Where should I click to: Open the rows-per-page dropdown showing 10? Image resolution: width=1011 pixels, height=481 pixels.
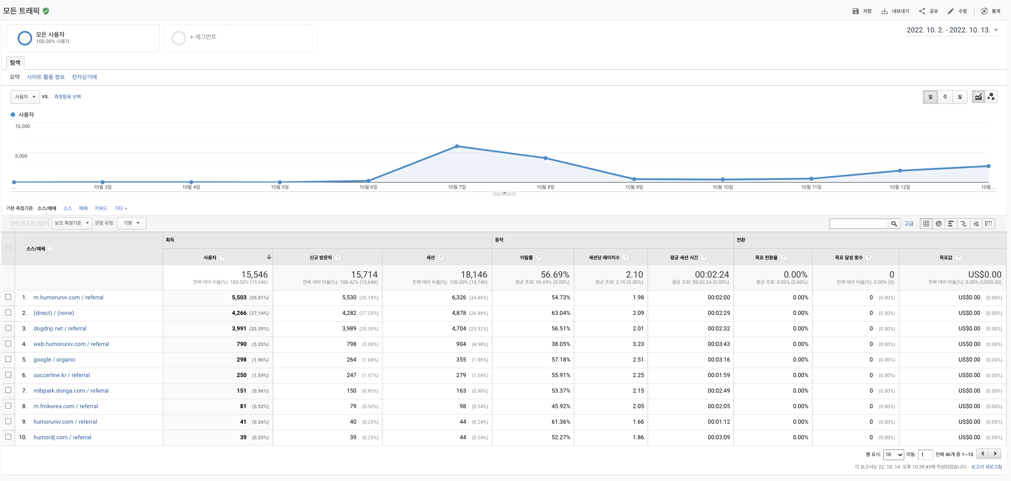[894, 454]
